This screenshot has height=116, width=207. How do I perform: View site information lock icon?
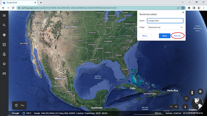pos(19,8)
